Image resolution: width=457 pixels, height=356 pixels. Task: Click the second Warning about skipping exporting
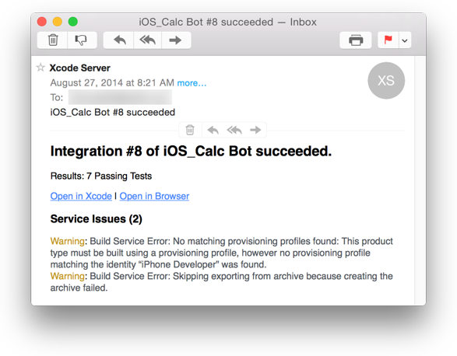222,282
